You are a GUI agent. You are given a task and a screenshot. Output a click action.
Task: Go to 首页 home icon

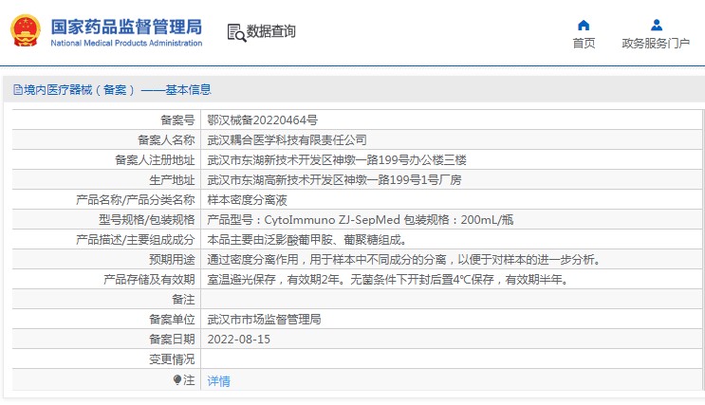(584, 26)
